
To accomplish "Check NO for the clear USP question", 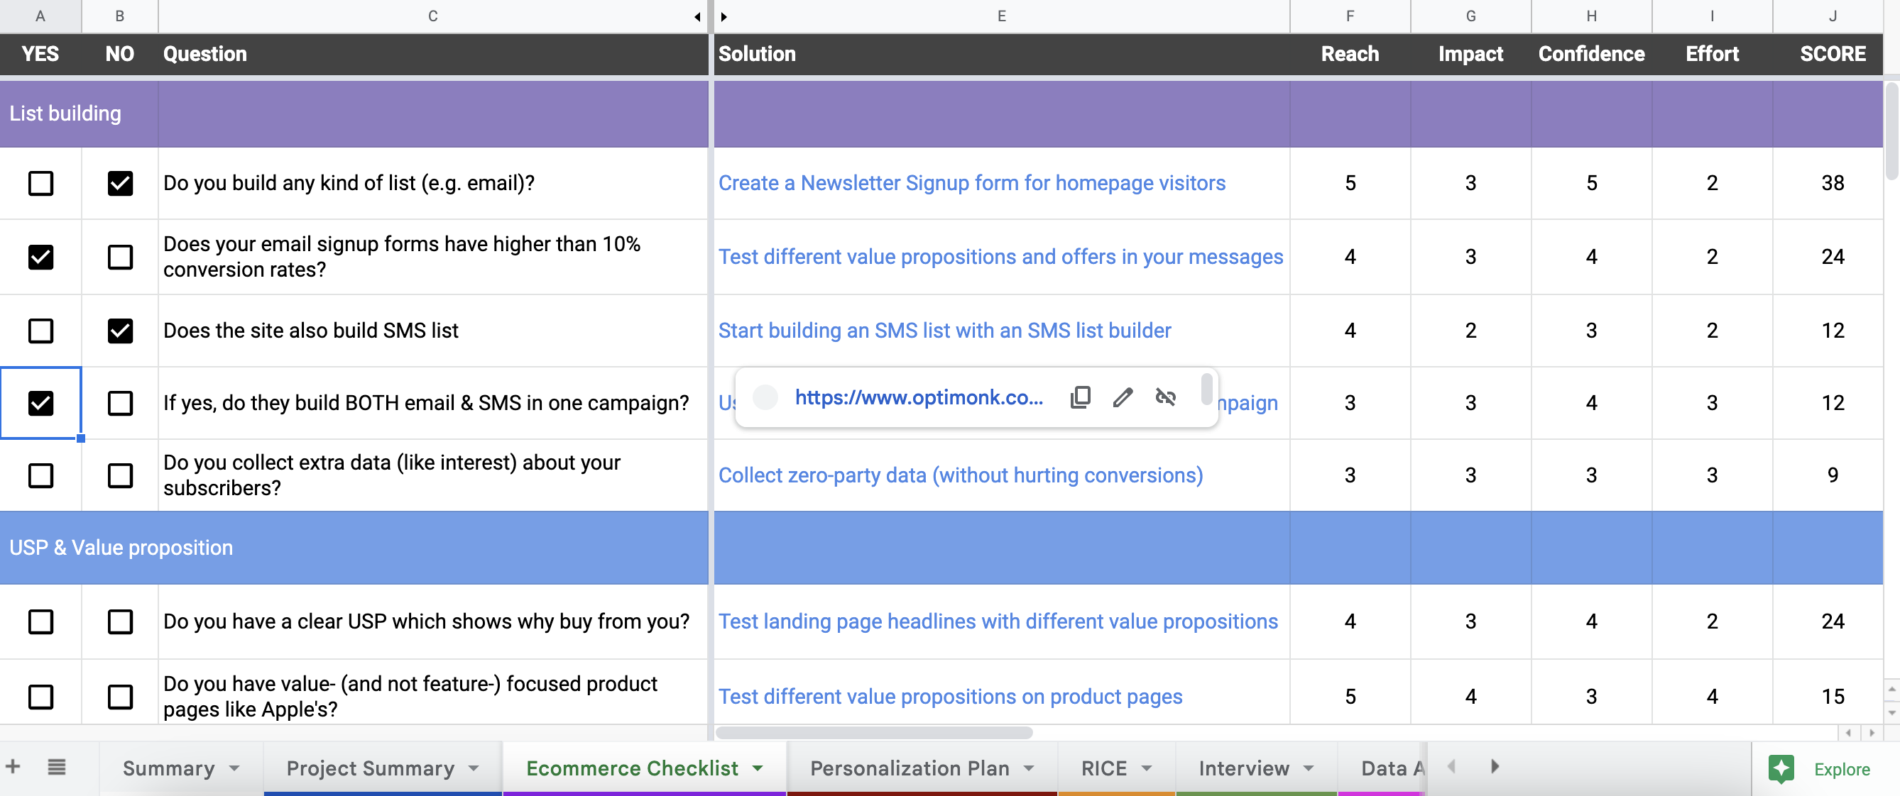I will click(x=120, y=621).
